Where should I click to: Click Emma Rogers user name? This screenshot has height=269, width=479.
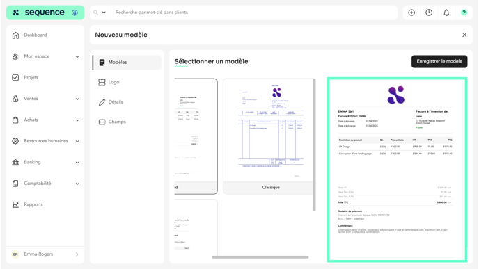click(x=38, y=254)
